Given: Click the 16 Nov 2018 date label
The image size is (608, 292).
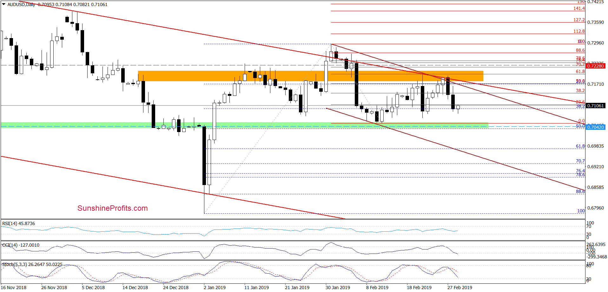Looking at the screenshot, I should [14, 288].
